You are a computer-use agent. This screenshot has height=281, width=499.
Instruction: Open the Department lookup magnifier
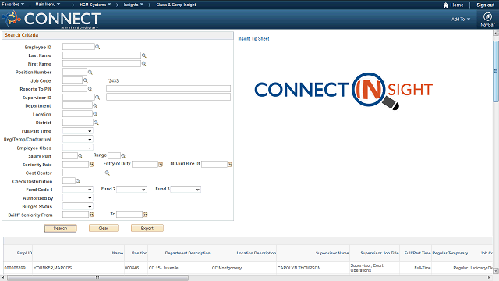[x=95, y=106]
